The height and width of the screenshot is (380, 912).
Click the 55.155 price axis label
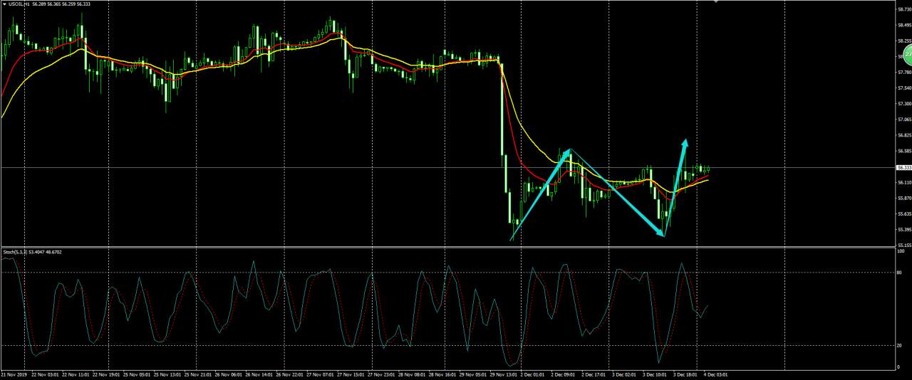tap(903, 245)
